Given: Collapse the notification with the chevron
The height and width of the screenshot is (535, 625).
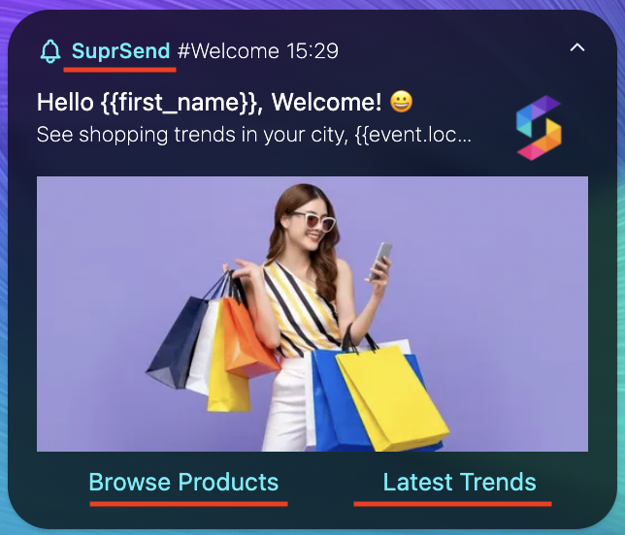Looking at the screenshot, I should [577, 47].
